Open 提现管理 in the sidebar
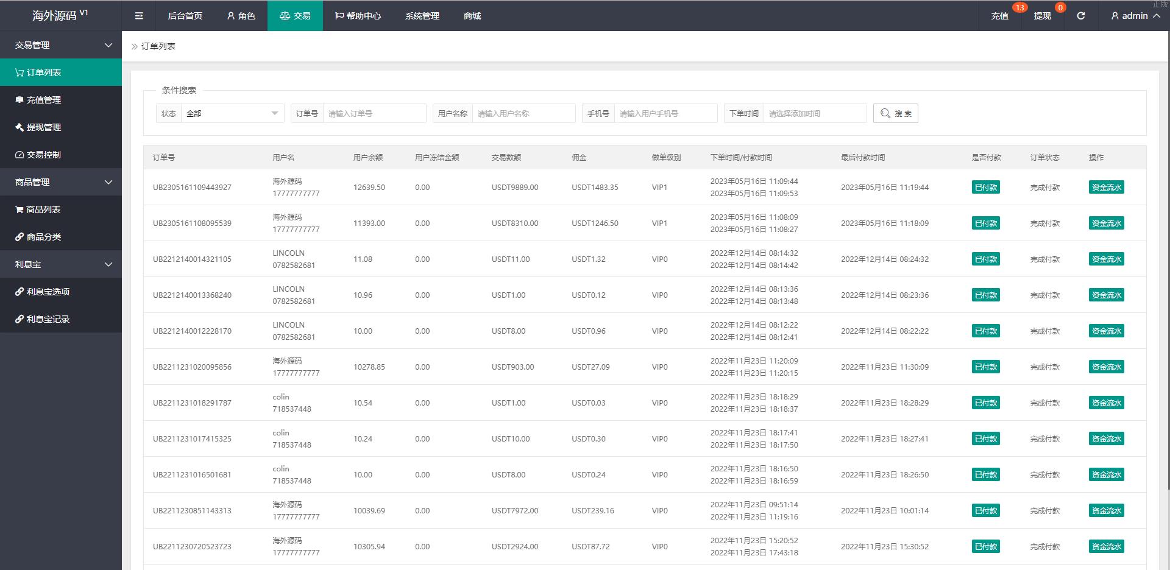1170x570 pixels. pyautogui.click(x=44, y=127)
